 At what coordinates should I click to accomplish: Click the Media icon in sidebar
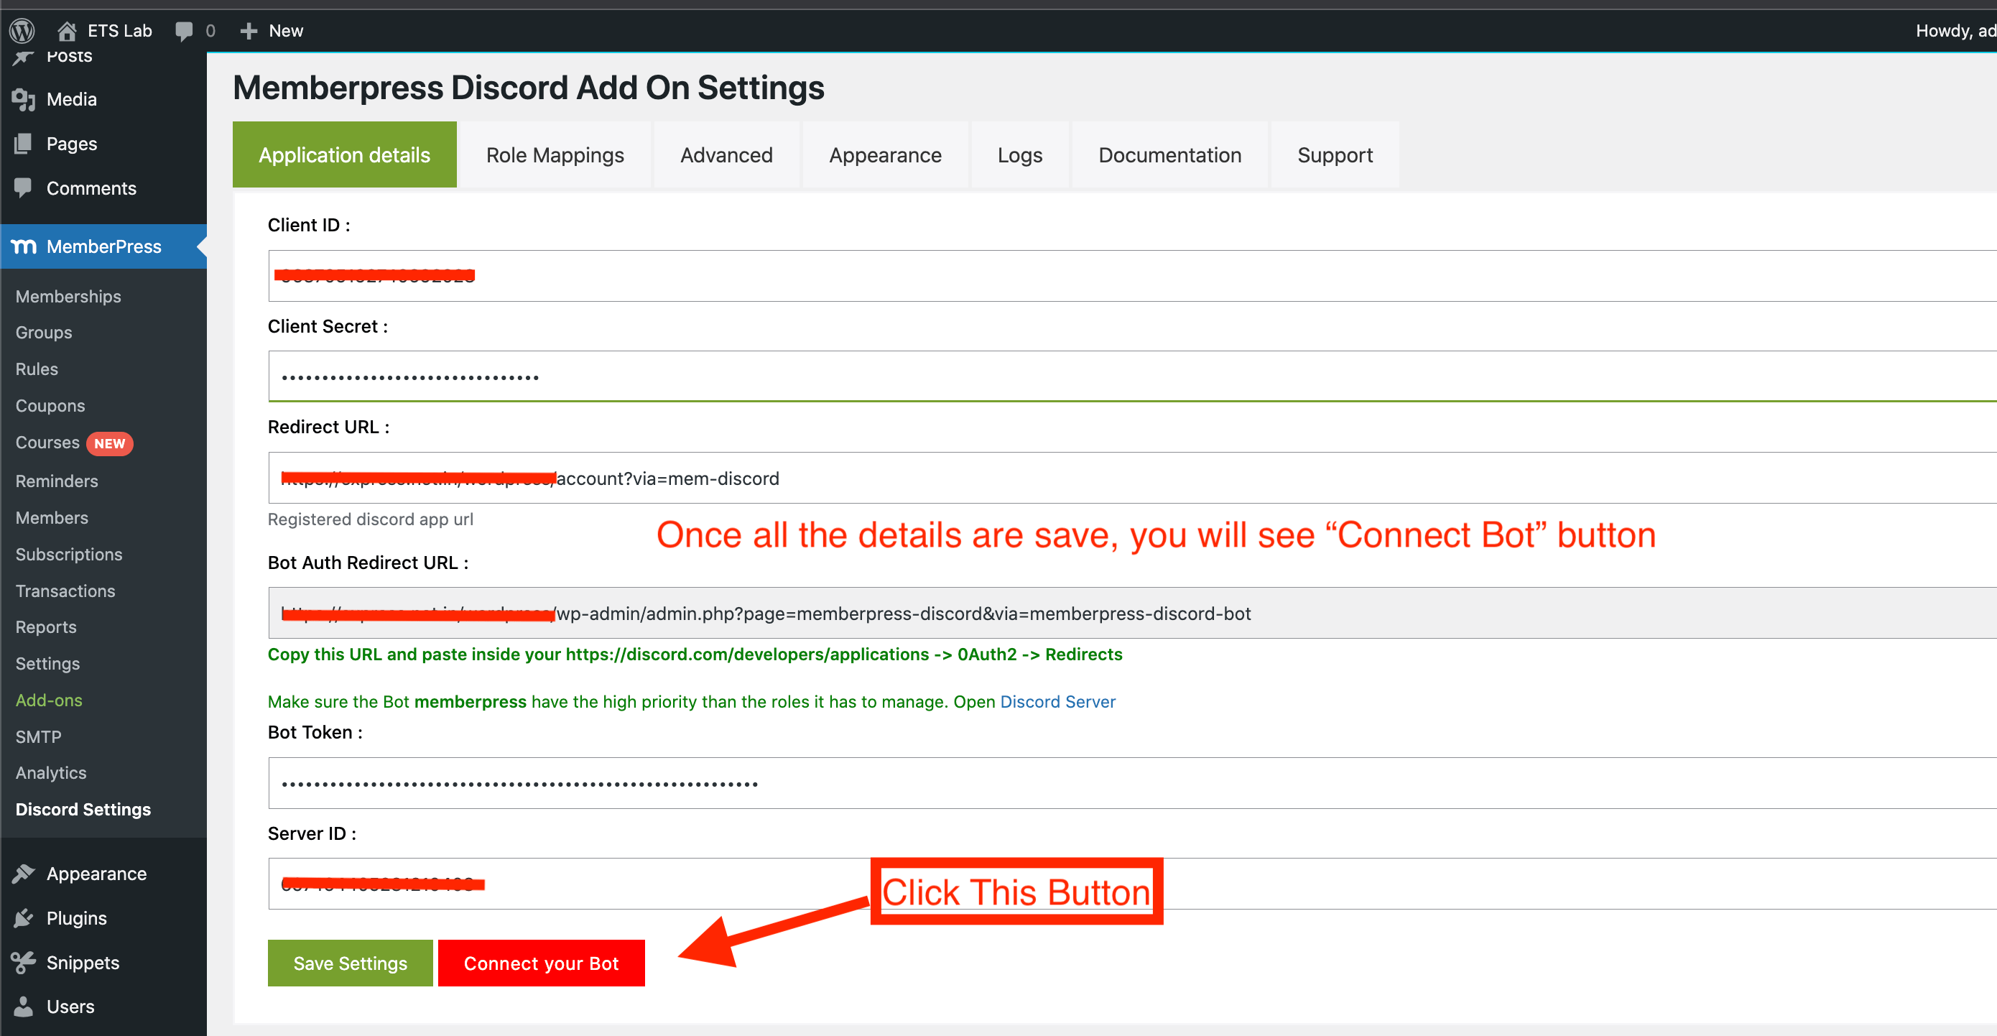23,99
